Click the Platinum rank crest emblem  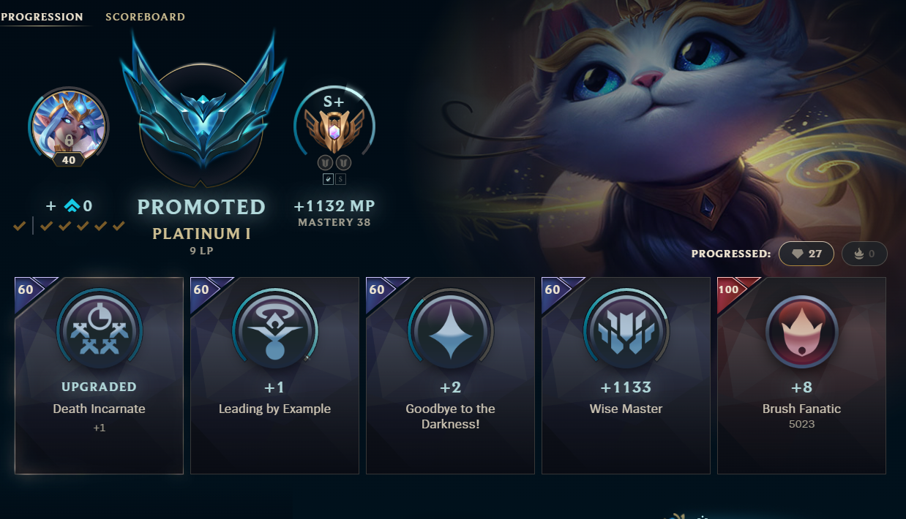coord(203,110)
